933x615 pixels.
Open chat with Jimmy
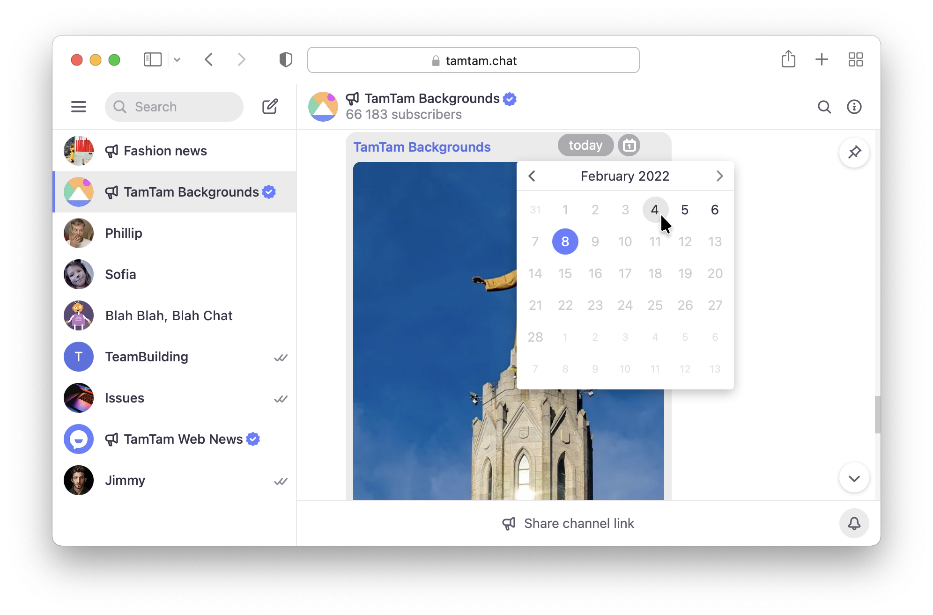pyautogui.click(x=175, y=480)
